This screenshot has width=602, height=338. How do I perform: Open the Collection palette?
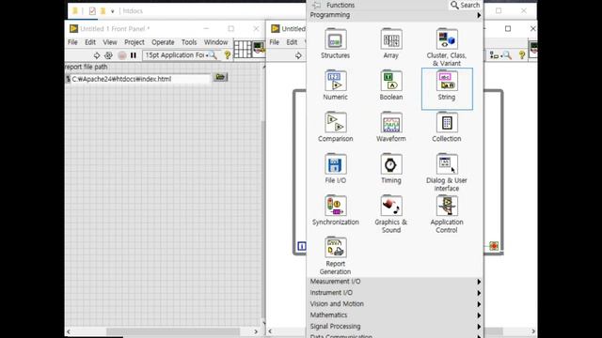(x=447, y=127)
